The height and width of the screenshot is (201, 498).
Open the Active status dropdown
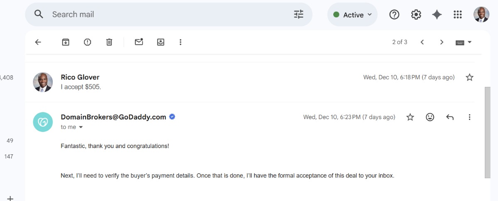click(352, 15)
